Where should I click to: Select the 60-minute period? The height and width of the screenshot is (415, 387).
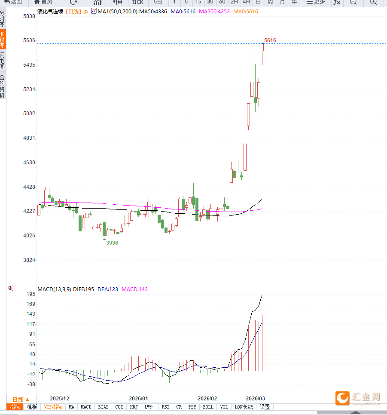click(x=222, y=2)
